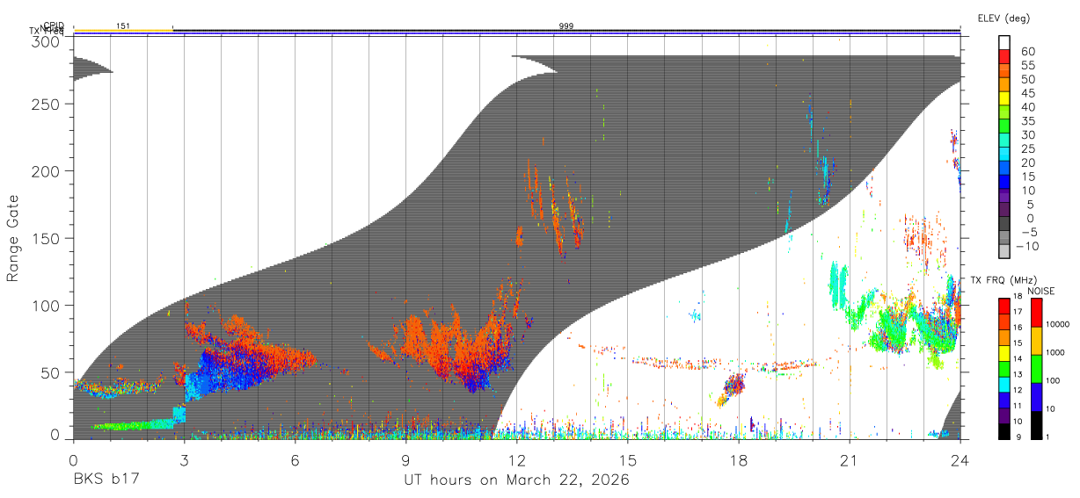Screen dimensions: 1080x498
Task: Click the "18" UT hour tick on time axis
Action: coord(739,460)
